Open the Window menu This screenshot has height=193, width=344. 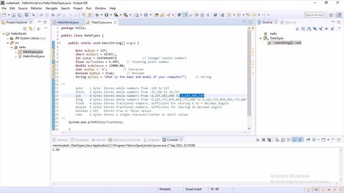point(101,9)
